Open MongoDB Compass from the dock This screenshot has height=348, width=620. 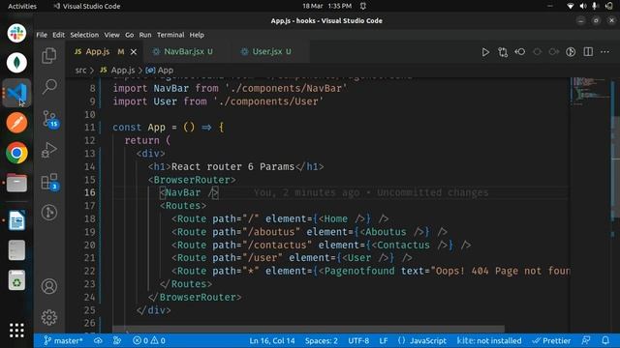tap(16, 63)
